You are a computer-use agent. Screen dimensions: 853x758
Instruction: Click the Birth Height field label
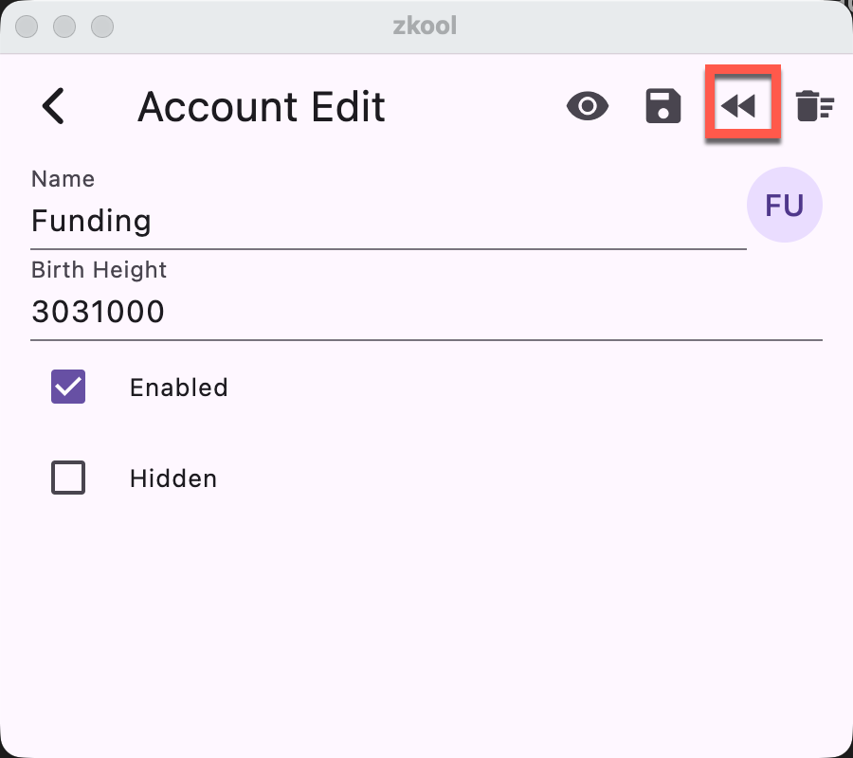pyautogui.click(x=99, y=270)
